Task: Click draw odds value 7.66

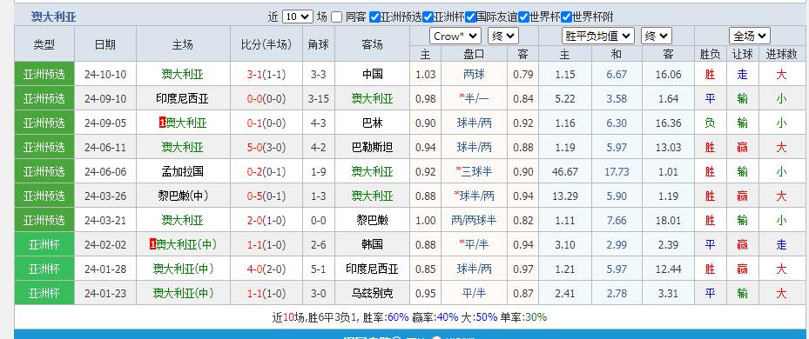Action: (x=617, y=221)
